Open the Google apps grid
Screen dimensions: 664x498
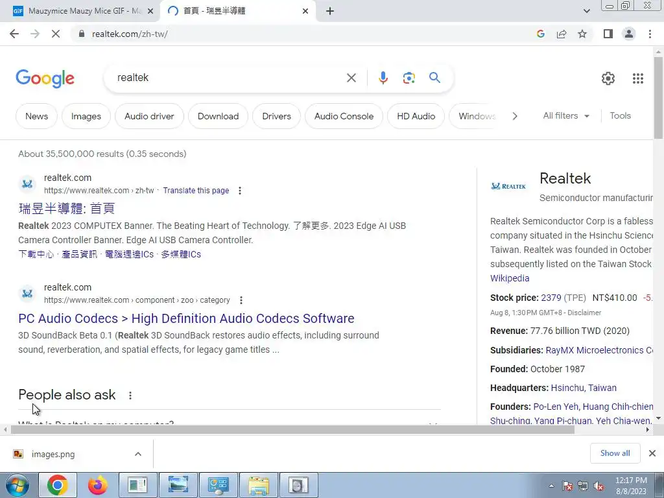tap(638, 78)
